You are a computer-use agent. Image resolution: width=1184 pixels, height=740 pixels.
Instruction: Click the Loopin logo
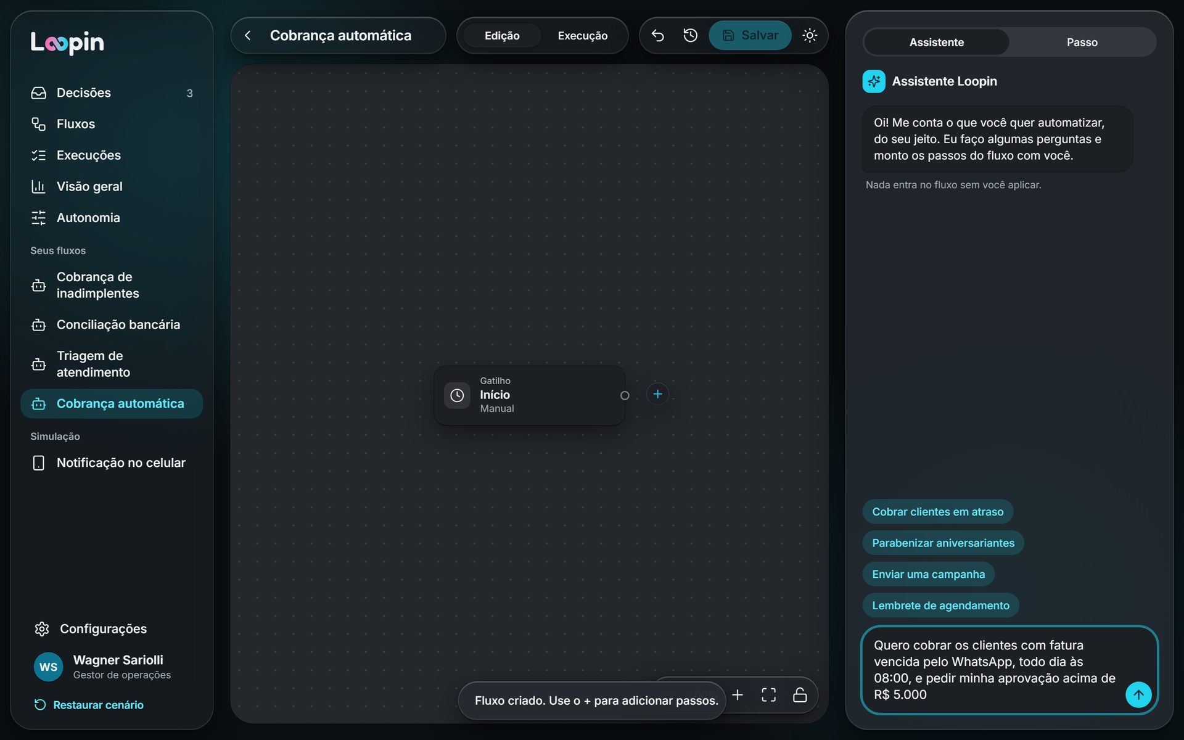[67, 43]
